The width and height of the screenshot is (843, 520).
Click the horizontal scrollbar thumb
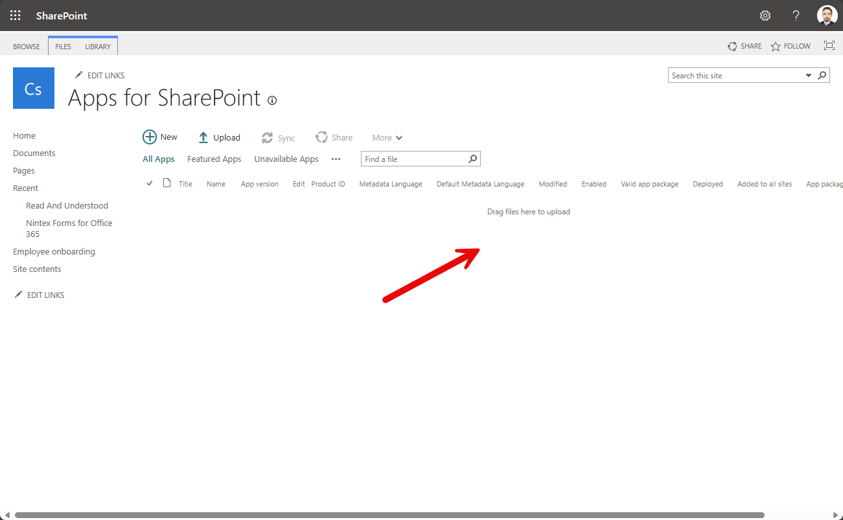(x=389, y=515)
